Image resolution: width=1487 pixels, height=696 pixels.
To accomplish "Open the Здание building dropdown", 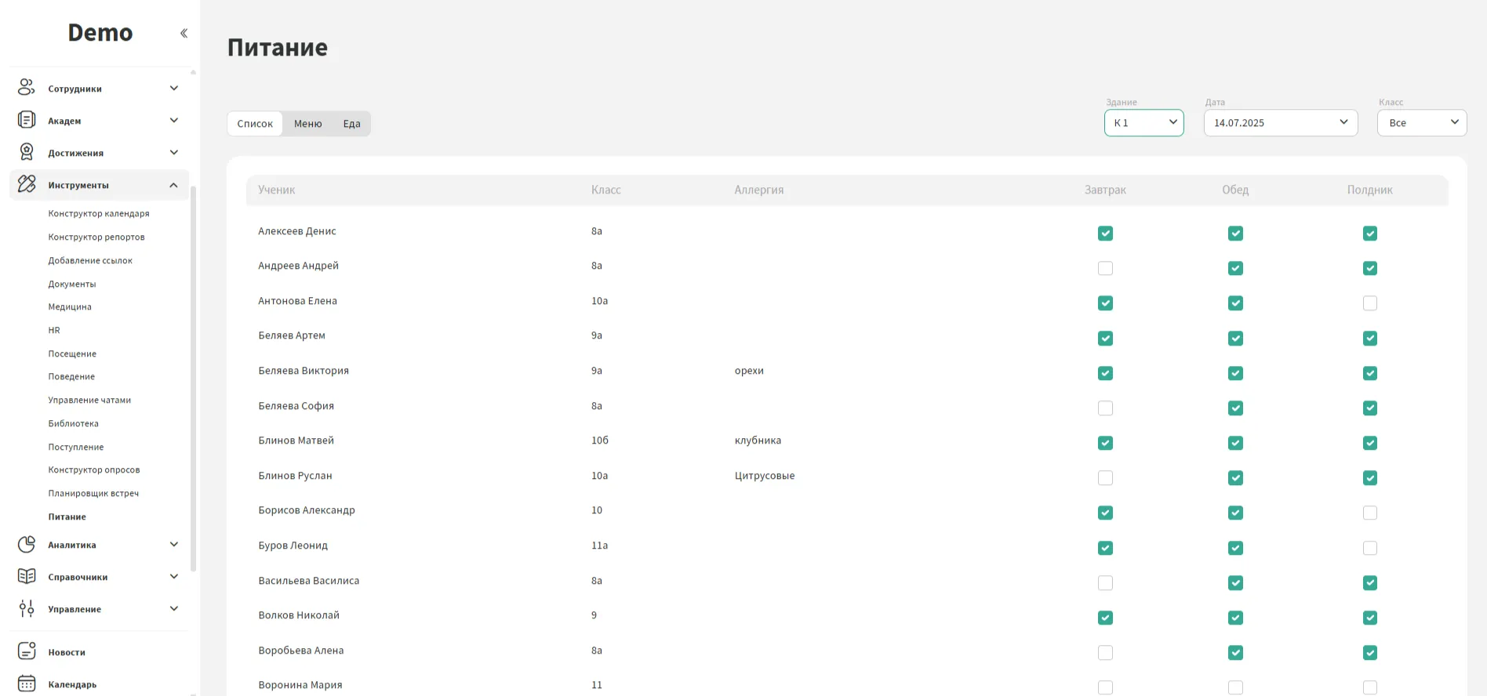I will pos(1143,123).
